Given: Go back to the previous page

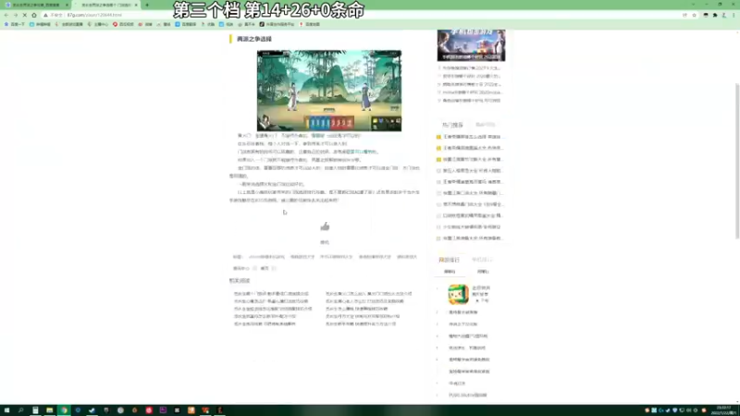Looking at the screenshot, I should (6, 15).
